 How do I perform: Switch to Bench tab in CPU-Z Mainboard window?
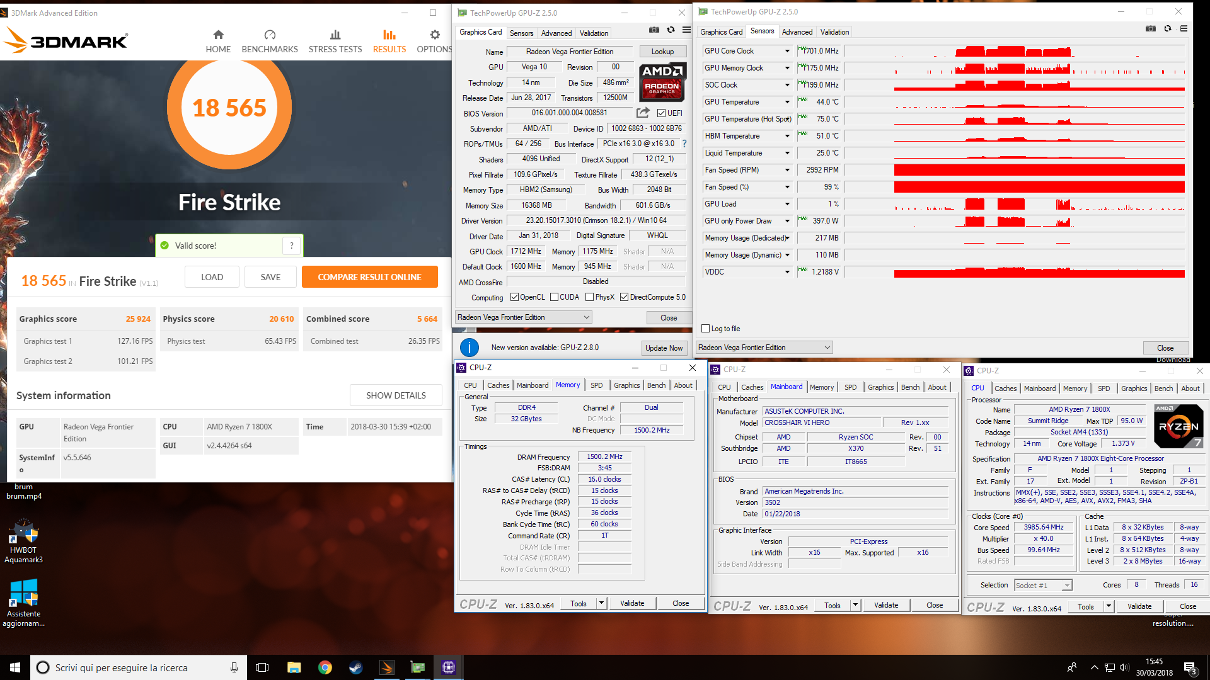pos(910,387)
